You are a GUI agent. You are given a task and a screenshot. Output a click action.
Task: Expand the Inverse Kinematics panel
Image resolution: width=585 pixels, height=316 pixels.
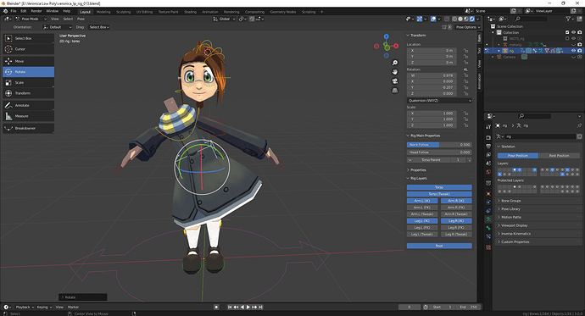(x=515, y=234)
